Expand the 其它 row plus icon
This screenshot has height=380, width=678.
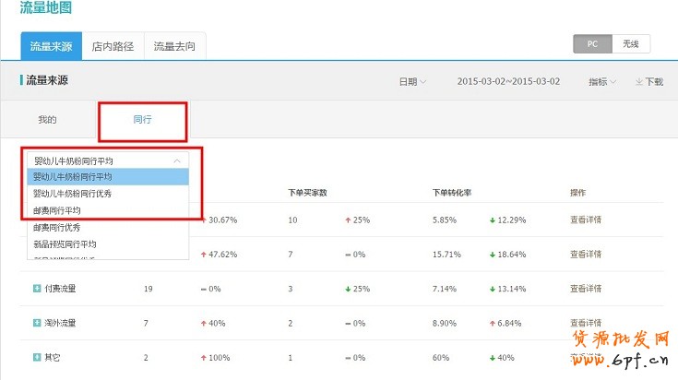(x=36, y=357)
